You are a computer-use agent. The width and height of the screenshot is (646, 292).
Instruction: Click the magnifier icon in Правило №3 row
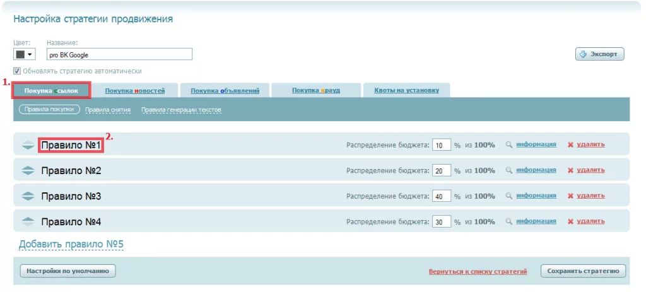click(509, 196)
